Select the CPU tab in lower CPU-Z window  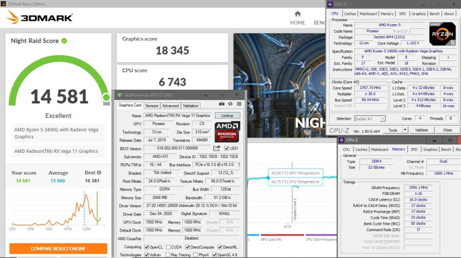tap(346, 149)
